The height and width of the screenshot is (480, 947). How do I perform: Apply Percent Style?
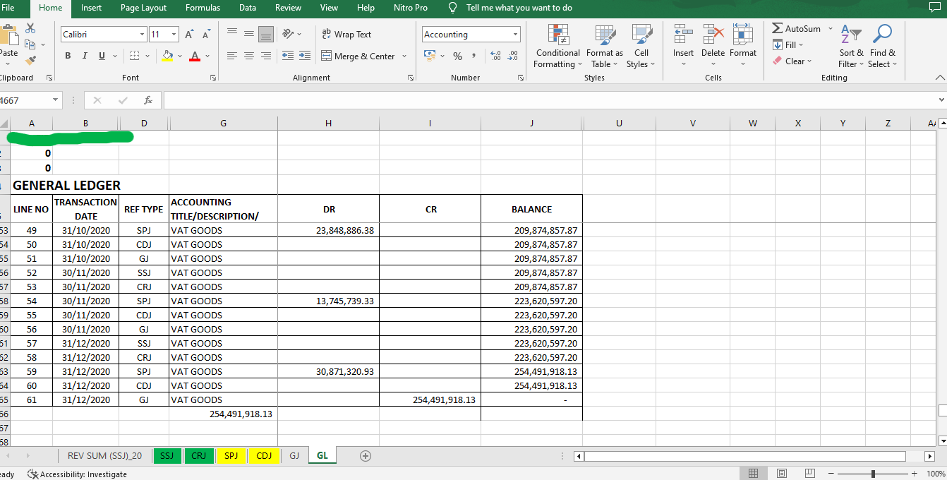pyautogui.click(x=457, y=56)
